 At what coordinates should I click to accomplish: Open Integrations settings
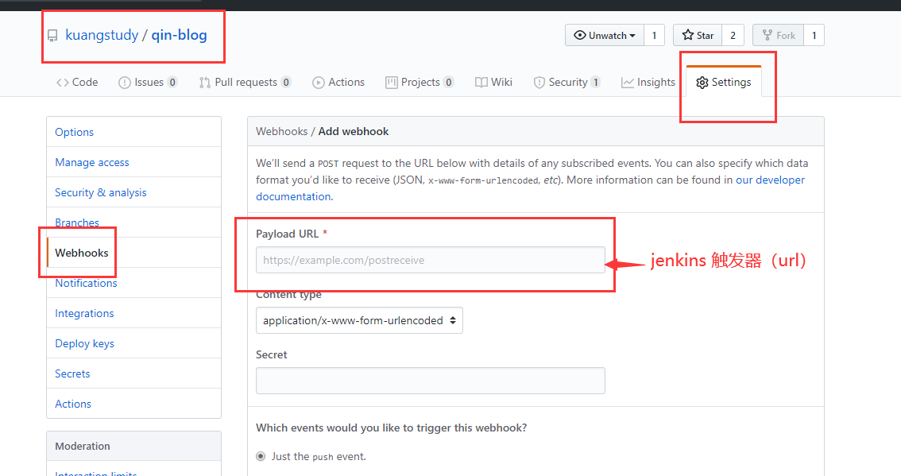[134, 313]
